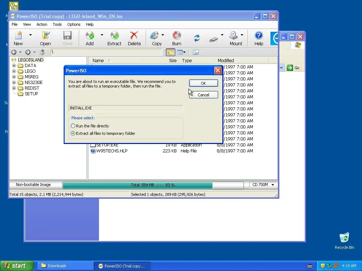
Task: Click Go button in background window
Action: [293, 68]
